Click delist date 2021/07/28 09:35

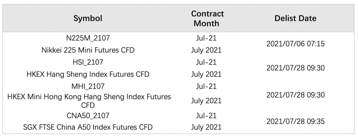click(295, 121)
